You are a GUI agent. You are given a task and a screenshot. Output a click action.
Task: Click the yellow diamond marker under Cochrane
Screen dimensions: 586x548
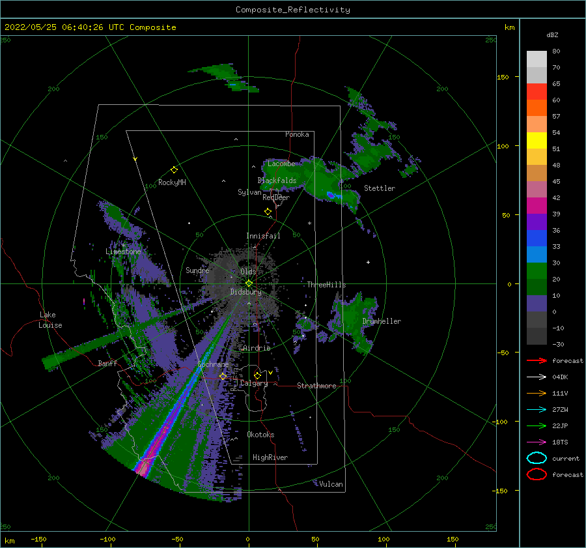click(223, 376)
